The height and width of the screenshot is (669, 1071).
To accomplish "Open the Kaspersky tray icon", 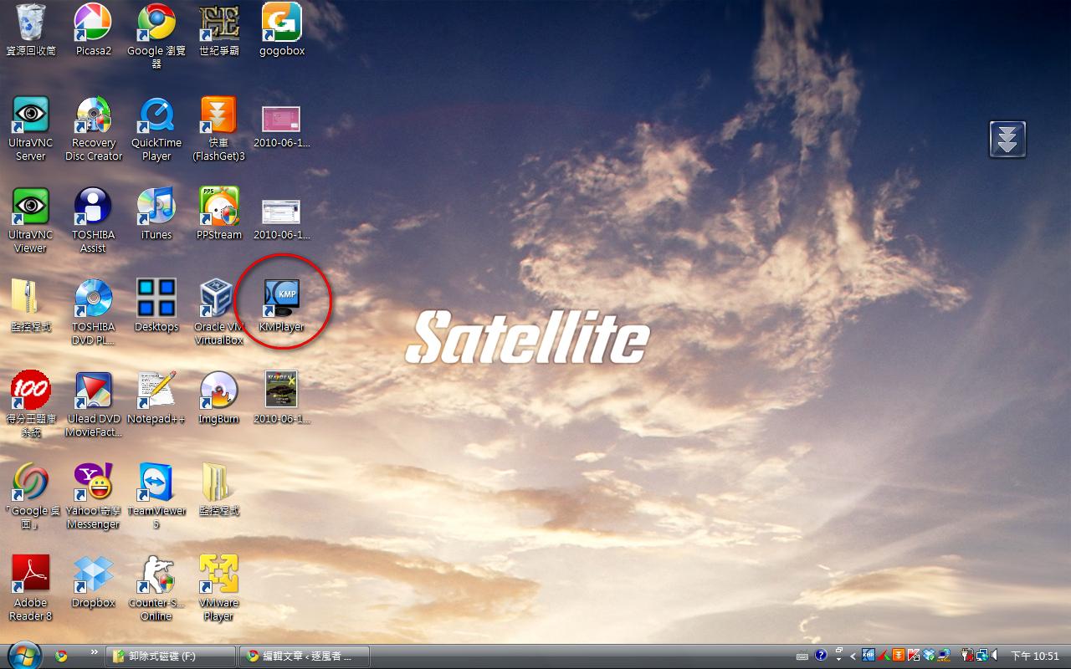I will coord(915,656).
